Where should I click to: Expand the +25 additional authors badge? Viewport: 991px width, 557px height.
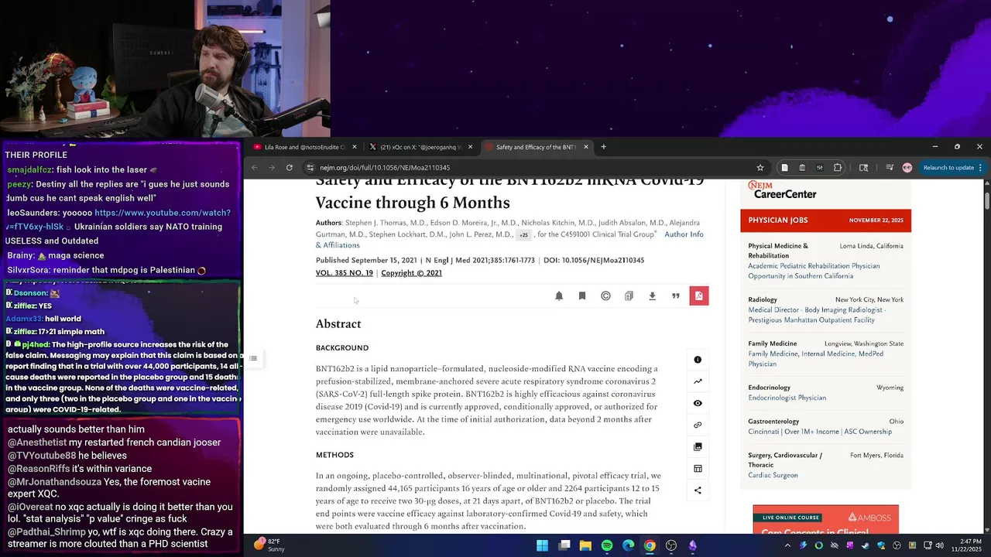pos(524,235)
